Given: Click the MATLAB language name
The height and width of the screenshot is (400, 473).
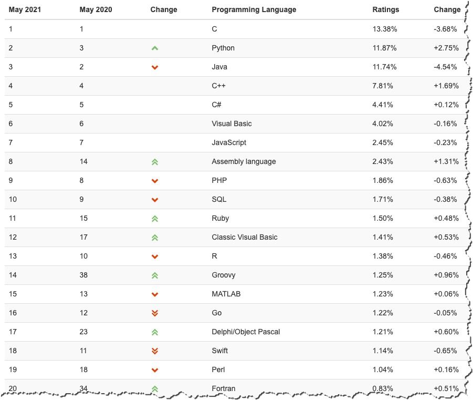Looking at the screenshot, I should pos(226,294).
